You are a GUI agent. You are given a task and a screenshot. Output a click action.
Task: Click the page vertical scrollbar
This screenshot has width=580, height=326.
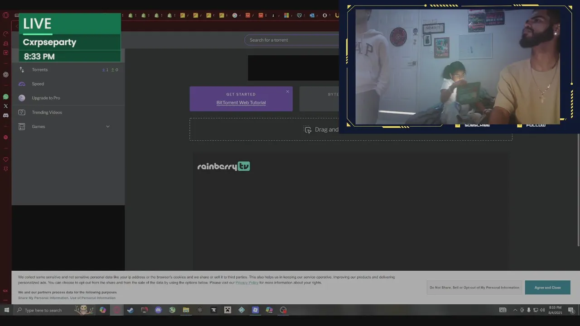coord(578,190)
